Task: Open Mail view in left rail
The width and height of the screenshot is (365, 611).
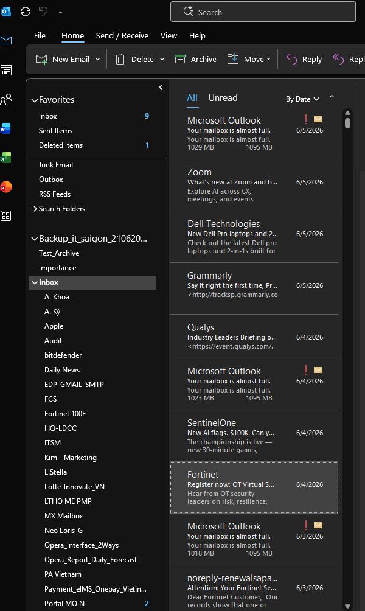Action: 6,41
